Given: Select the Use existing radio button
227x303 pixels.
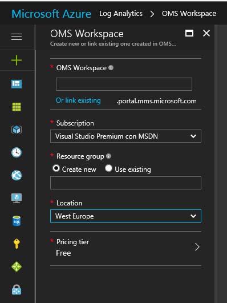Looking at the screenshot, I should [x=108, y=168].
